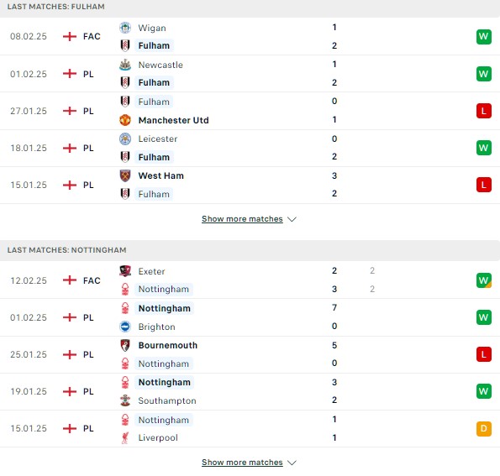Open the Wigan vs Fulham win badge
Viewport: 500px width, 476px height.
(484, 37)
